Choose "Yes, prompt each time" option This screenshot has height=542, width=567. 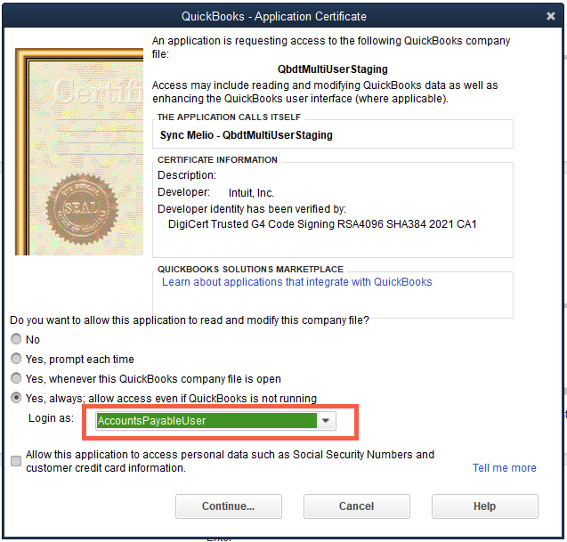(x=16, y=360)
